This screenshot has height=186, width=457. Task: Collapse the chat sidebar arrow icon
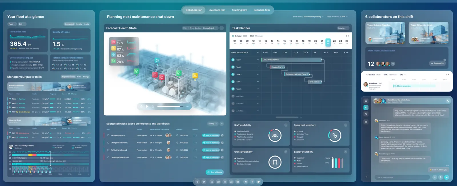tap(366, 177)
